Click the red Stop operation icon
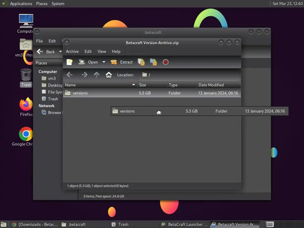 tap(165, 62)
